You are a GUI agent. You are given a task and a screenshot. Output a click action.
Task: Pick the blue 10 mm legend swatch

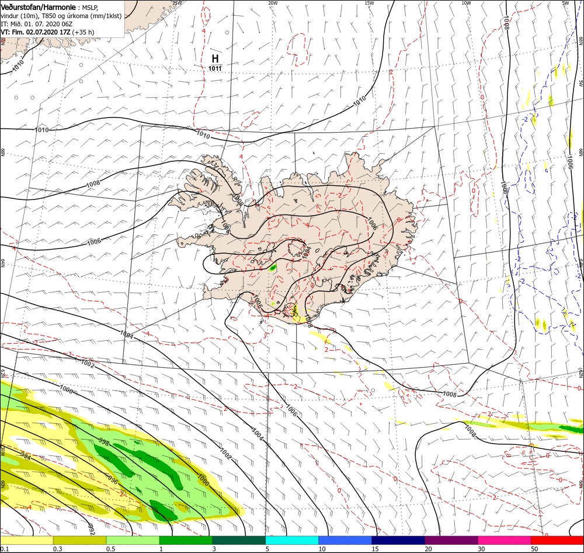tap(345, 541)
